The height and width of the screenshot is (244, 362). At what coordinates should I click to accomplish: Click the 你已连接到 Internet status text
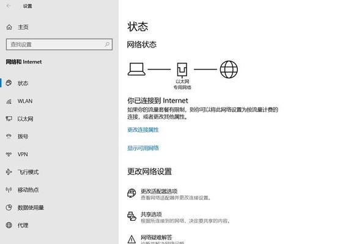point(158,101)
